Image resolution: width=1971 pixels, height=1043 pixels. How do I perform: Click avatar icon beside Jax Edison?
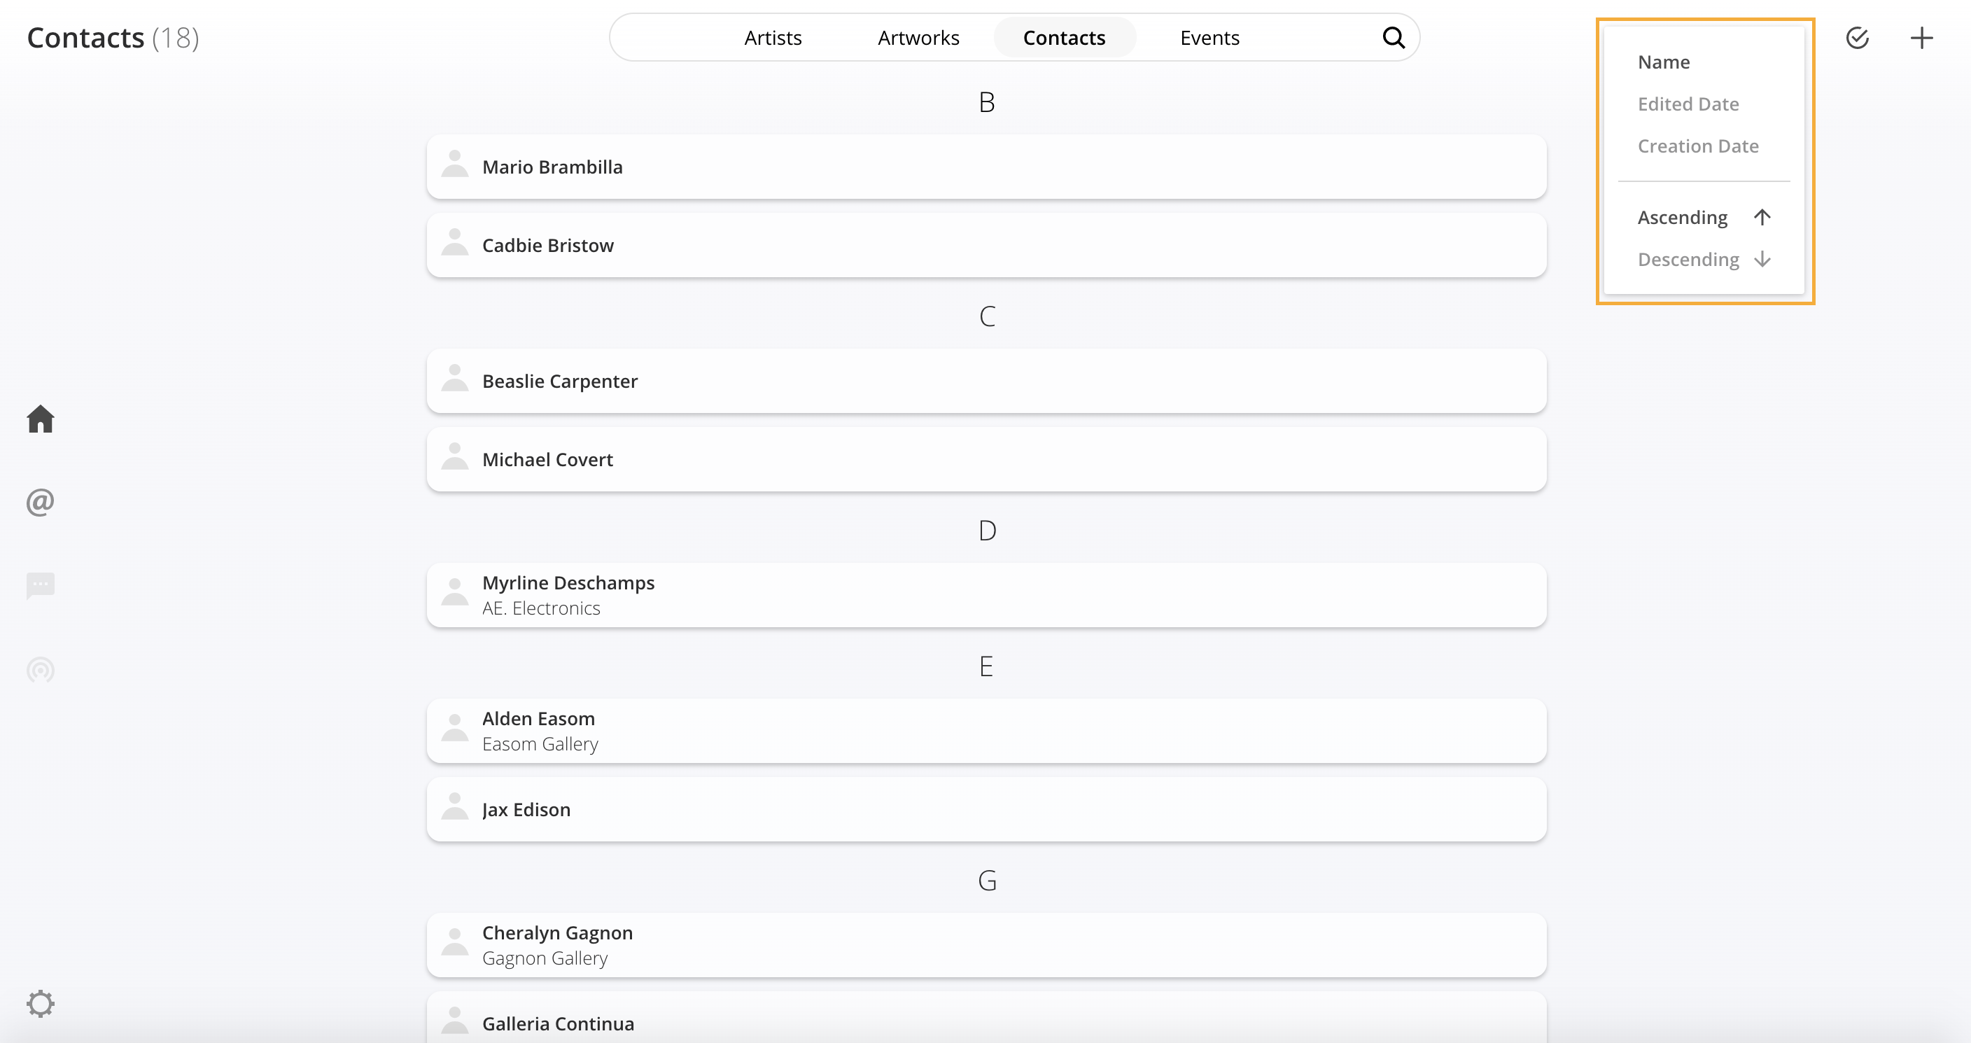click(x=454, y=806)
